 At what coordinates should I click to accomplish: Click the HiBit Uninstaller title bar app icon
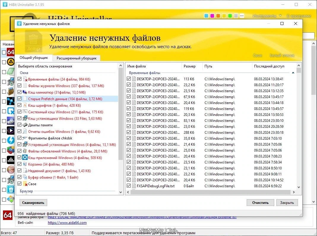(5, 4)
